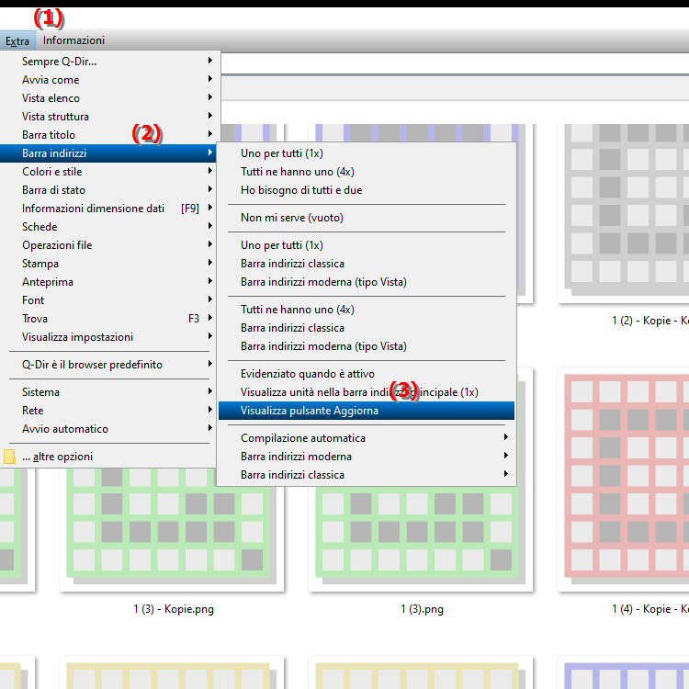Expand the Vista struttura submenu arrow
This screenshot has width=689, height=689.
[210, 116]
